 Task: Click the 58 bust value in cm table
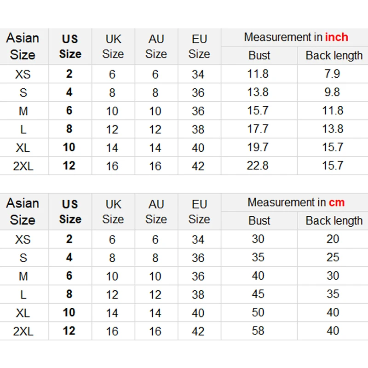[x=258, y=331]
